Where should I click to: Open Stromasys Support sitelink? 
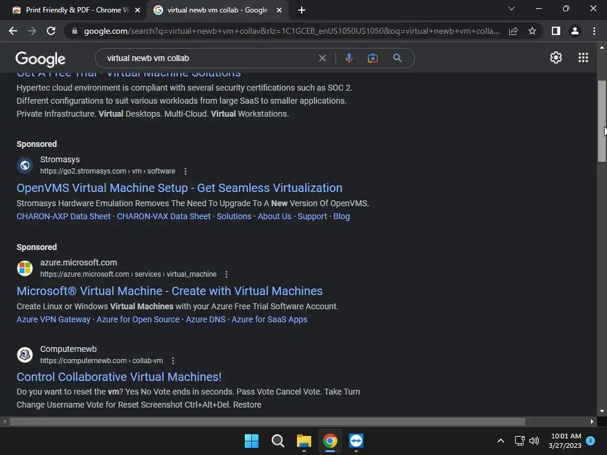point(312,216)
